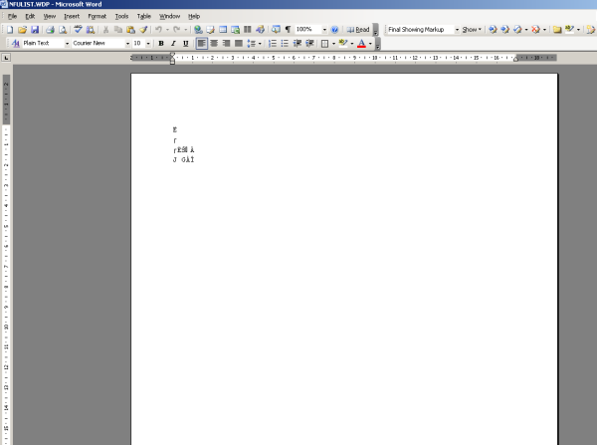This screenshot has height=445, width=597.
Task: Insert an Excel worksheet
Action: (235, 29)
